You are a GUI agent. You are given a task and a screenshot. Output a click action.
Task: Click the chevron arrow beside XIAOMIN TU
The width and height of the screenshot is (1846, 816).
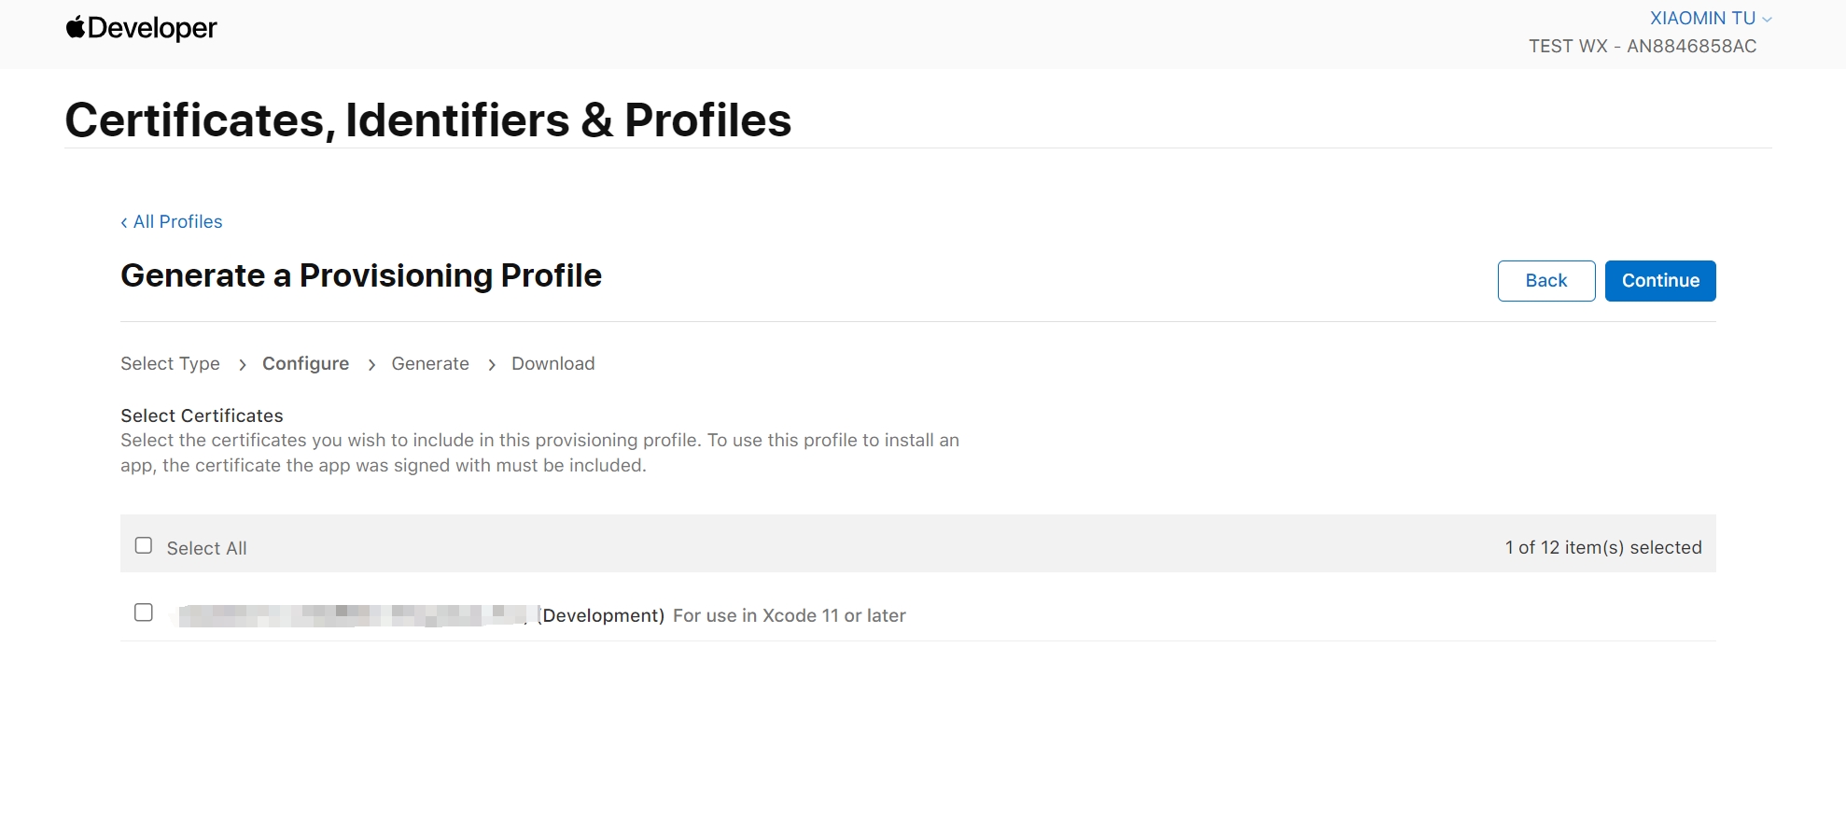point(1767,20)
